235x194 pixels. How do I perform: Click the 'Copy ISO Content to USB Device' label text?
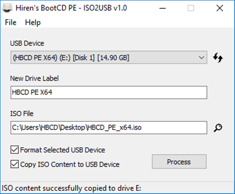coord(70,164)
